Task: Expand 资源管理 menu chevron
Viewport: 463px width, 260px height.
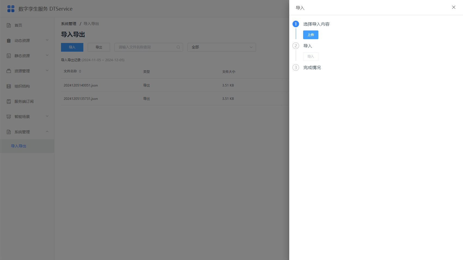Action: click(47, 71)
